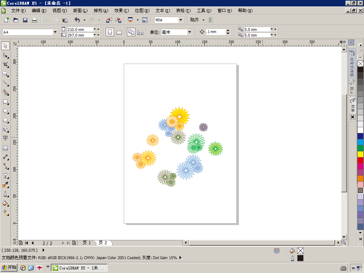Select the Basic Shapes tool

click(x=5, y=129)
